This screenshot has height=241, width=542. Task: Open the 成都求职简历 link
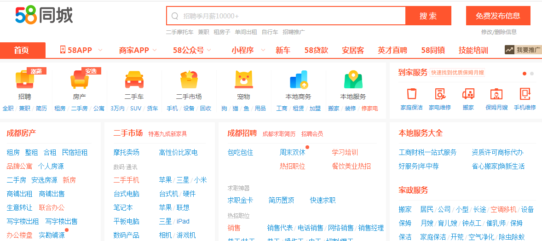tap(279, 134)
